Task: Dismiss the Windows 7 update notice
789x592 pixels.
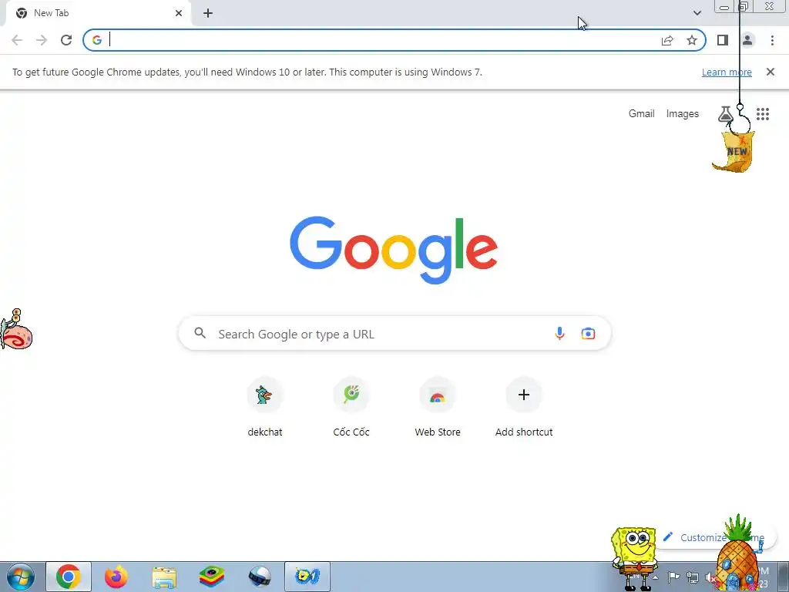Action: 770,72
